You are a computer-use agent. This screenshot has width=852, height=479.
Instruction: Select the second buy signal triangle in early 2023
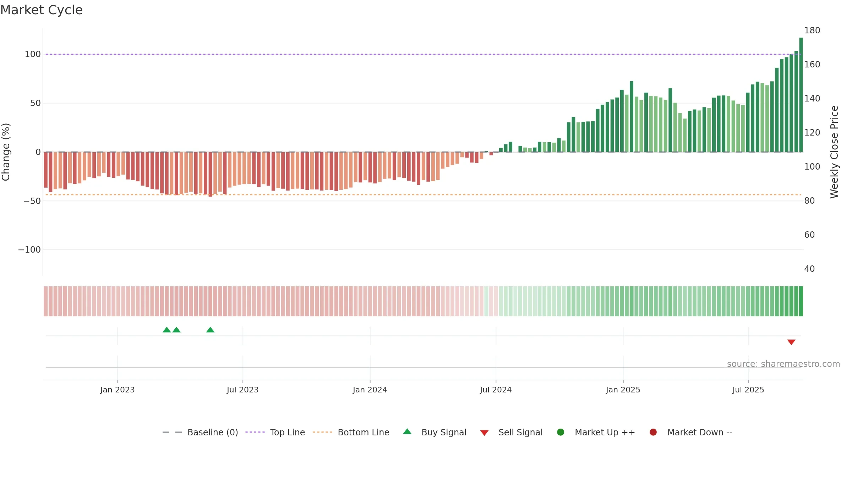[x=176, y=330]
